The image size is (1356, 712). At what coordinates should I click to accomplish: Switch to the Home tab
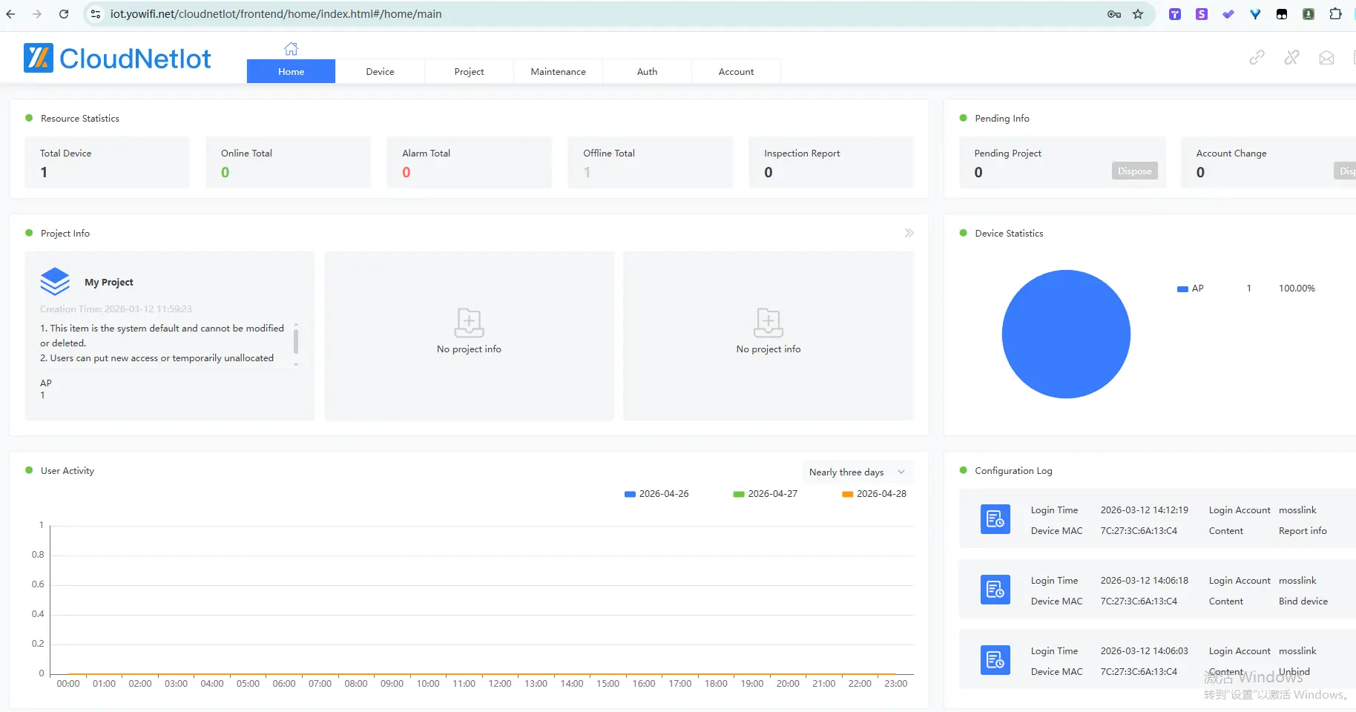[x=291, y=71]
